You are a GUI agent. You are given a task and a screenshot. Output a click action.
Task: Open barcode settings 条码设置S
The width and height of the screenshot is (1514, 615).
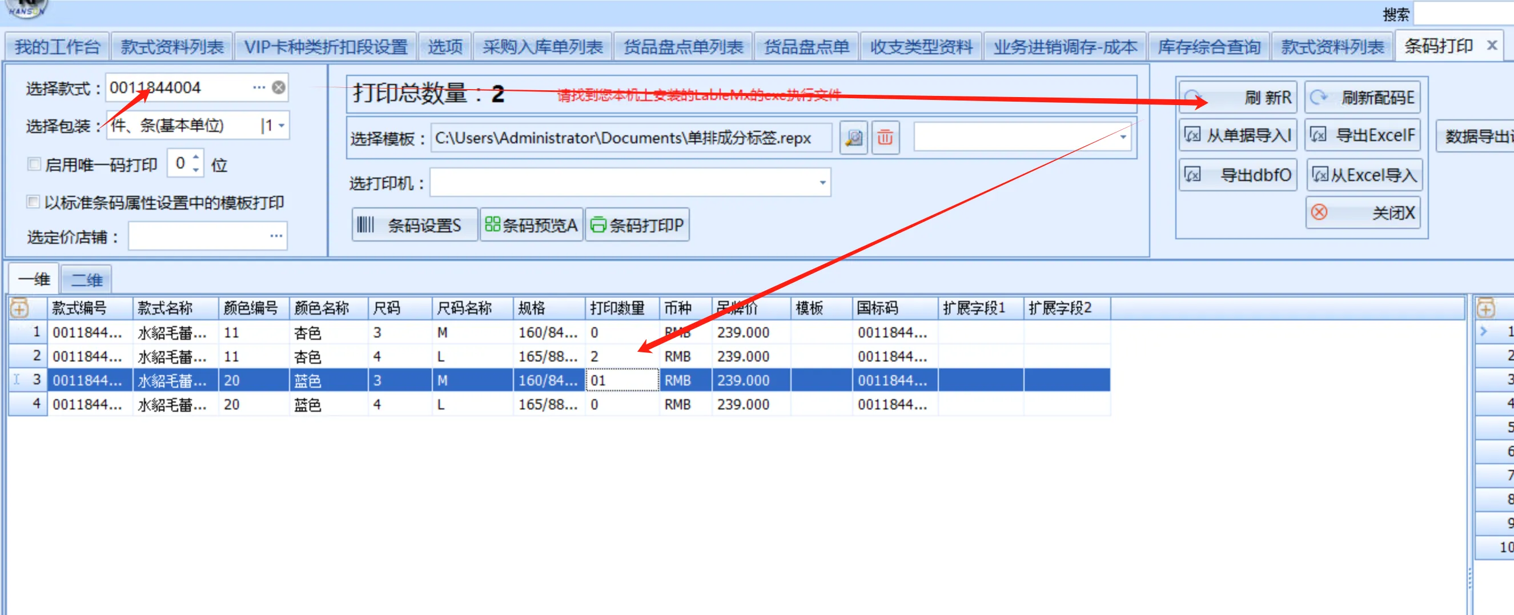[415, 225]
